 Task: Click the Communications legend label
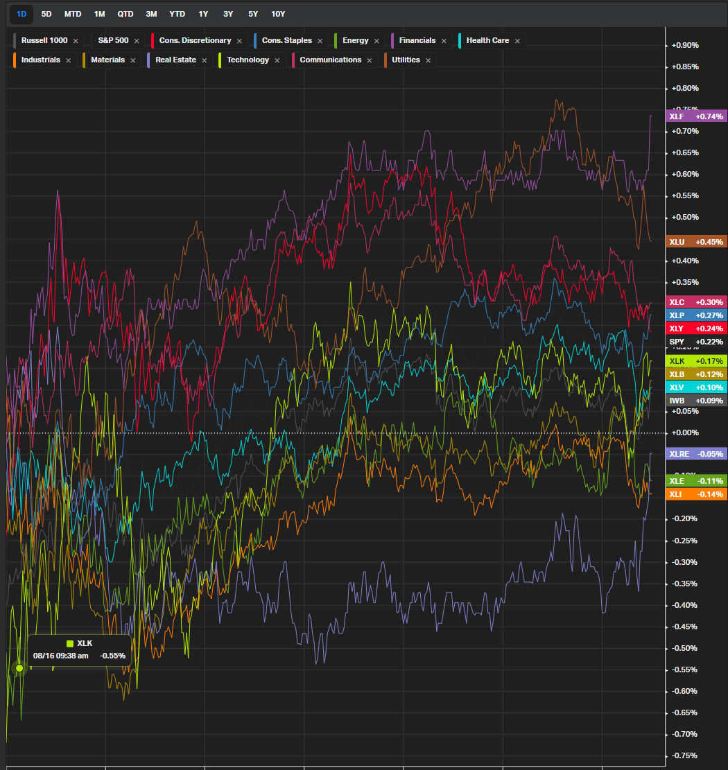tap(330, 60)
